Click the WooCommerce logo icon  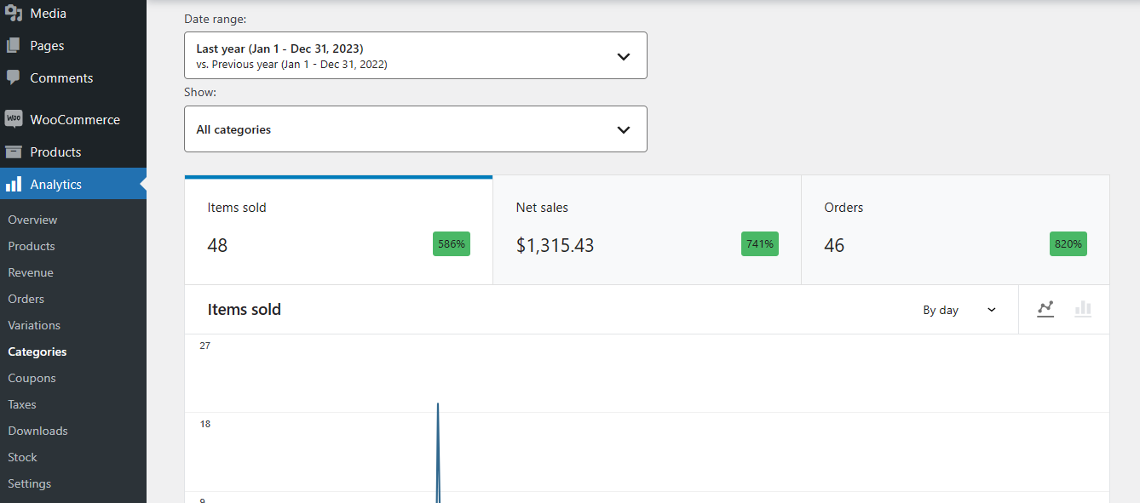click(14, 120)
